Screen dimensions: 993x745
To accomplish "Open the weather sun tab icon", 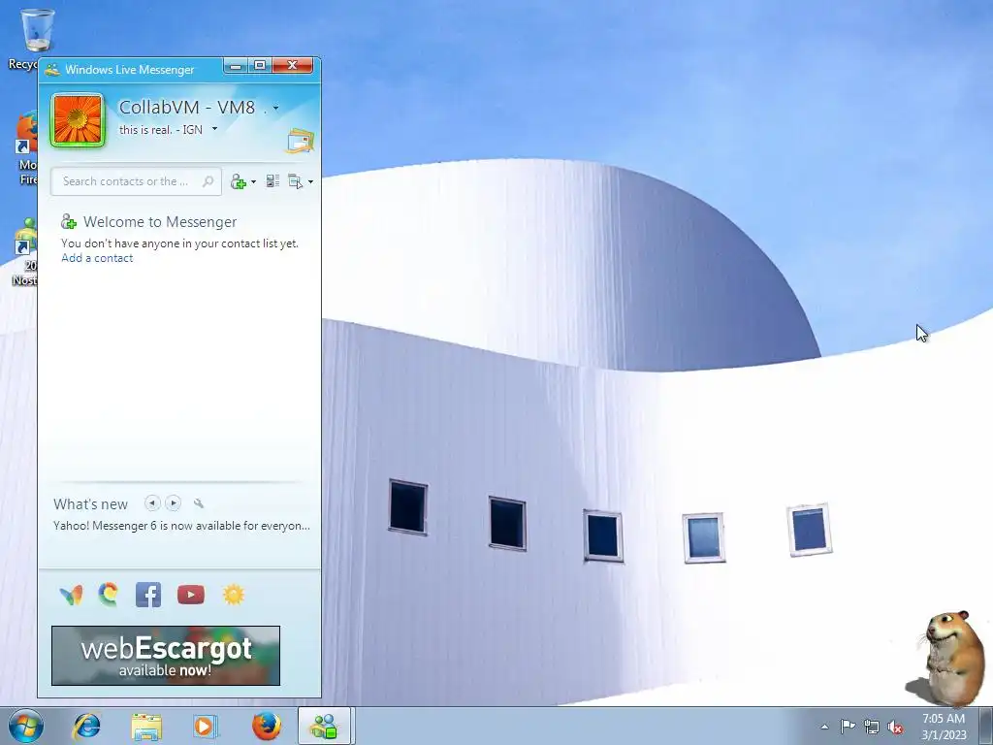I will [x=233, y=595].
